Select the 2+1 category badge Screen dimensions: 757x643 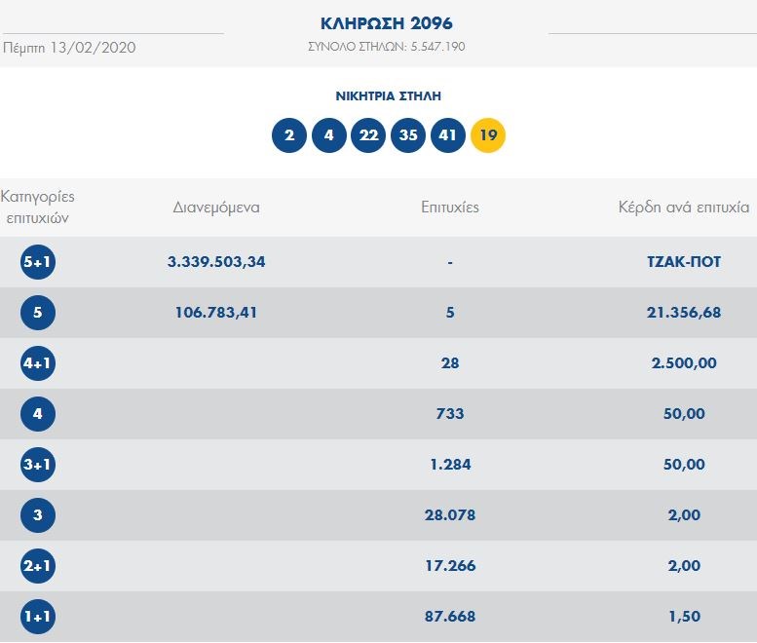point(38,566)
